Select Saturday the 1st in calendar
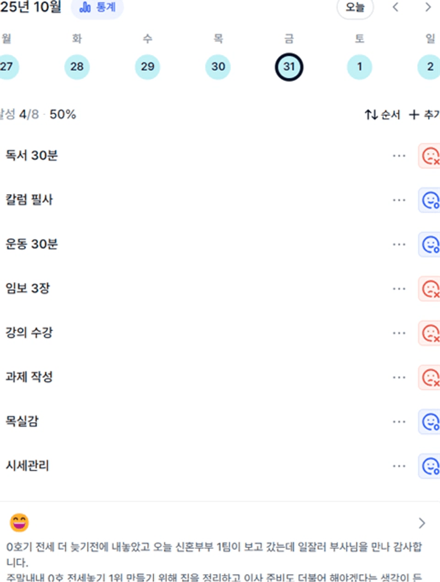The width and height of the screenshot is (440, 582). pos(360,67)
